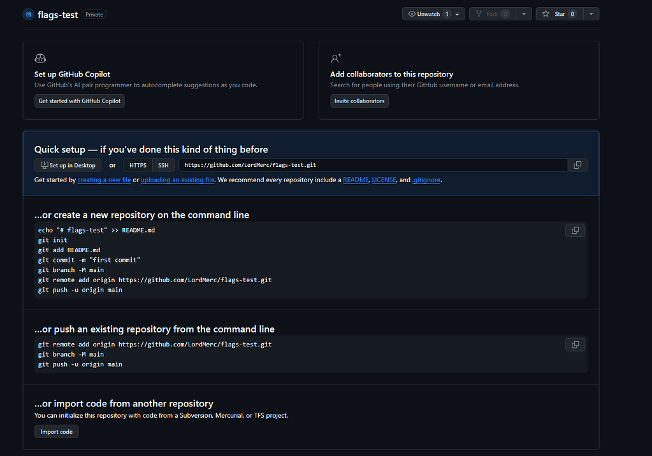Switch clone URL to HTTPS
This screenshot has height=456, width=652.
(x=138, y=165)
